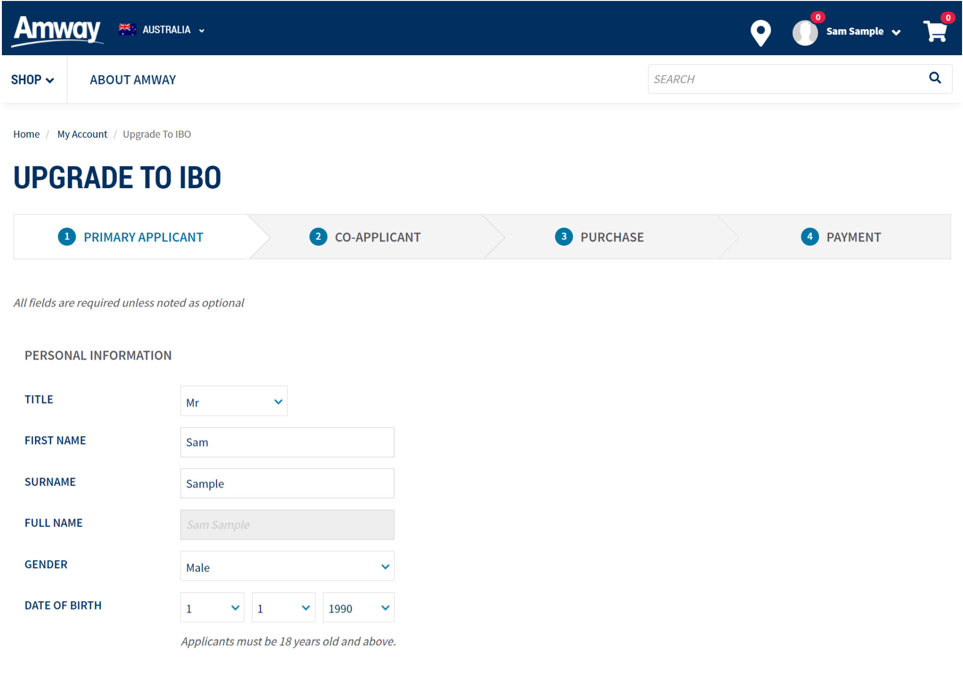The image size is (963, 678).
Task: Click the Australian flag icon
Action: pyautogui.click(x=127, y=30)
